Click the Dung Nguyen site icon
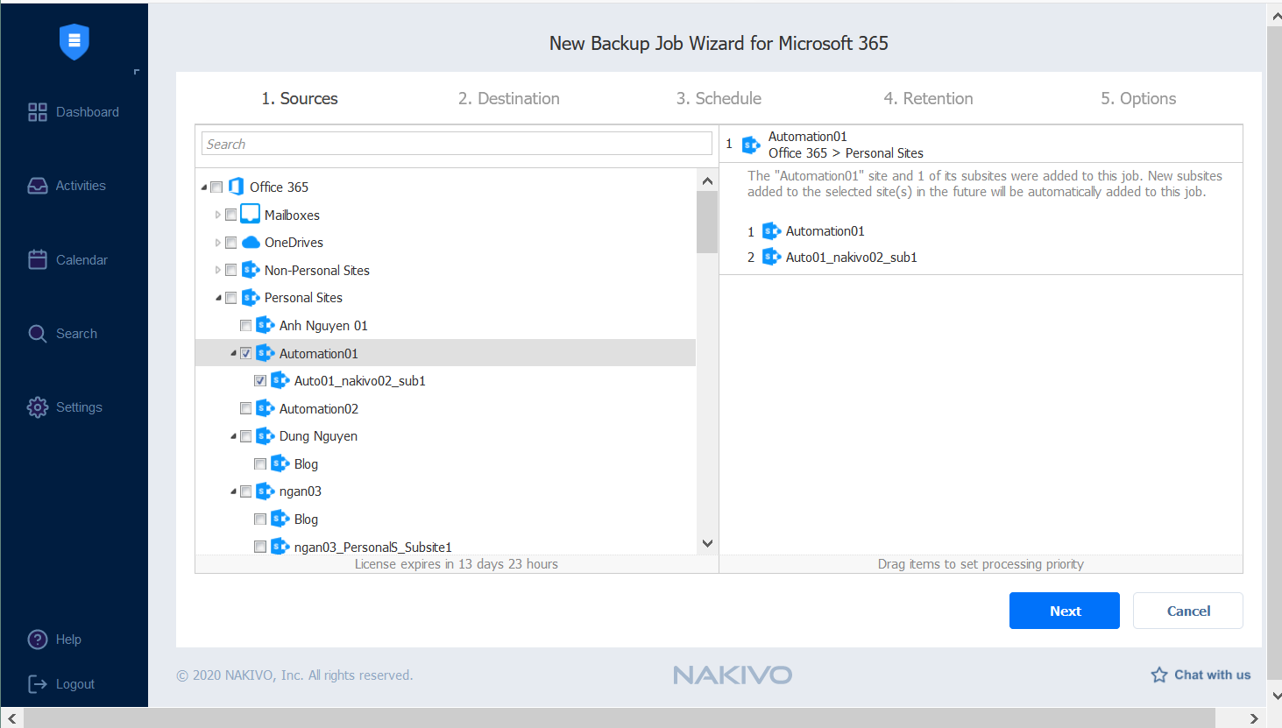The height and width of the screenshot is (728, 1282). tap(266, 435)
